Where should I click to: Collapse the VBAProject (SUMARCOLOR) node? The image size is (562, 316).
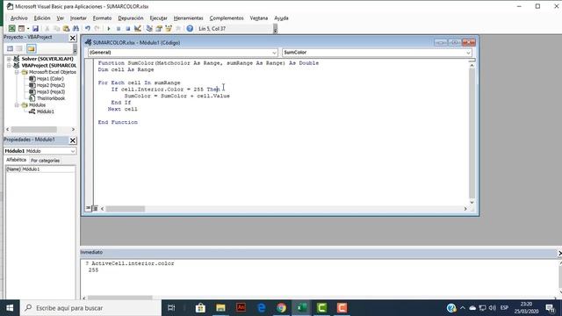(10, 66)
